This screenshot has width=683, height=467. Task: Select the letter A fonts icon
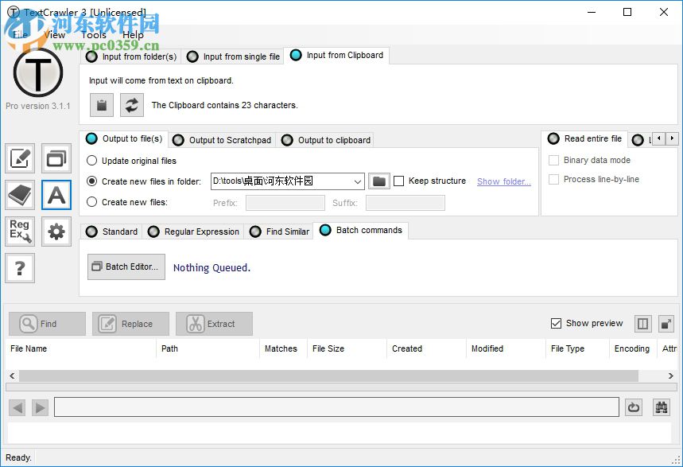coord(56,195)
